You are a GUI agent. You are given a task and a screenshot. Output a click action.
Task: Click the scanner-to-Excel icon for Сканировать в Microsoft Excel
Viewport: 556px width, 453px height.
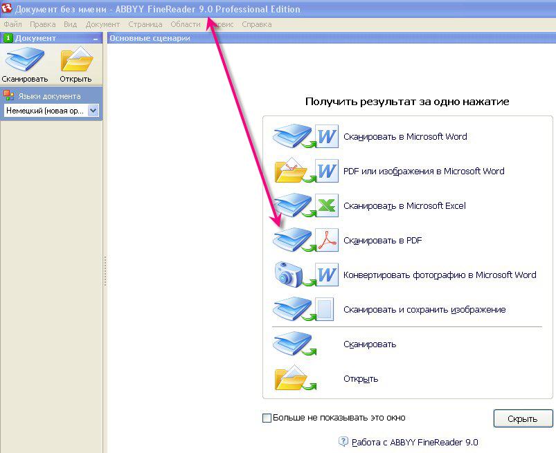point(305,205)
